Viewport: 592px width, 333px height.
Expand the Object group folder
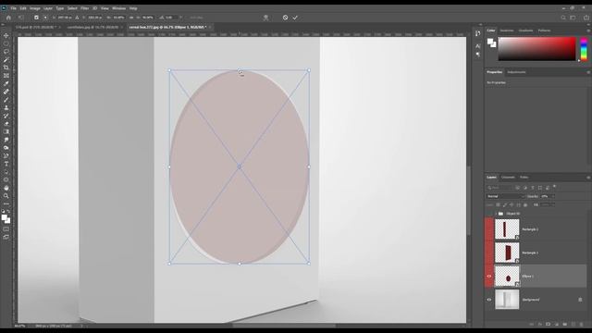point(496,214)
